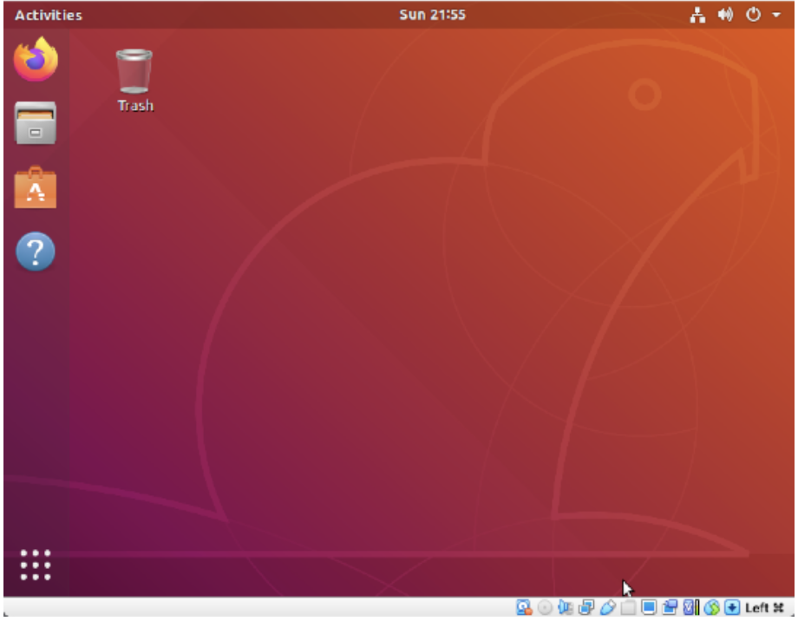This screenshot has height=621, width=798.
Task: Open the Files manager in the dock
Action: tap(36, 123)
